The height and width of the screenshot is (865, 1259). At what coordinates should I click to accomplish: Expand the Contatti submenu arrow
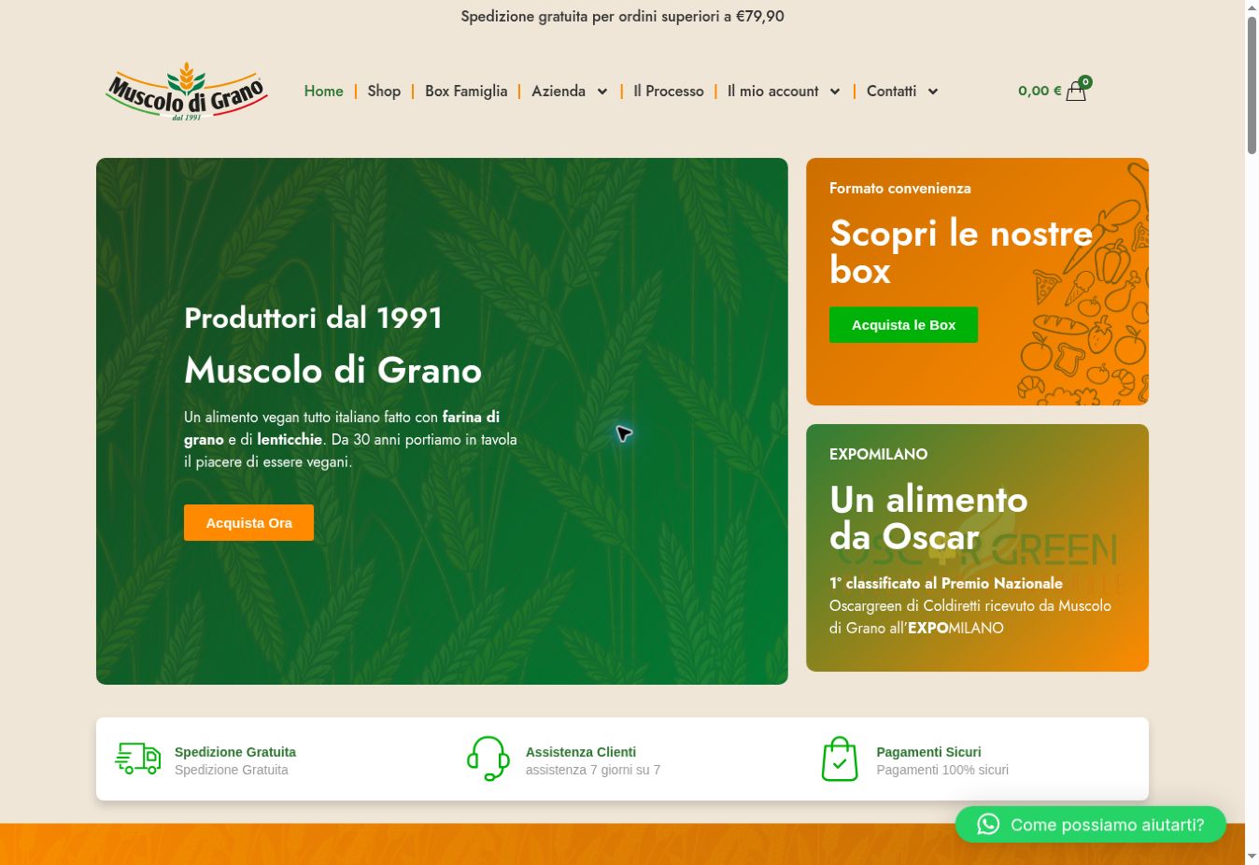click(x=932, y=92)
